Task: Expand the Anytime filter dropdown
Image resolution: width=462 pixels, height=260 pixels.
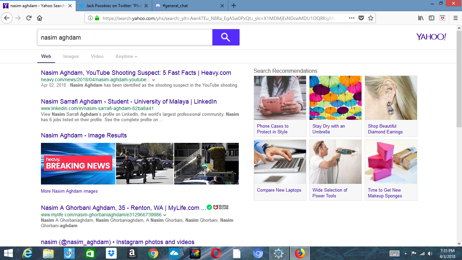Action: click(x=126, y=57)
